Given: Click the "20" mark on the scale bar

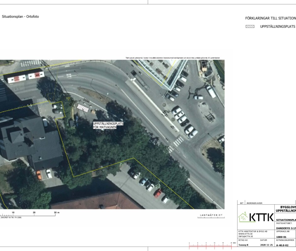Looking at the screenshot, I should [34, 213].
